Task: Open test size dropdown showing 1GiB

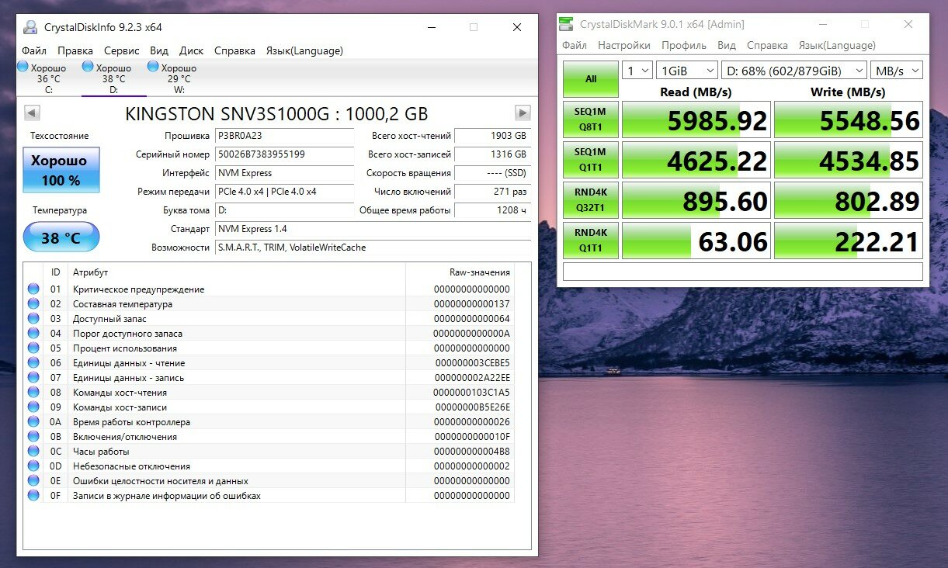Action: click(x=686, y=71)
